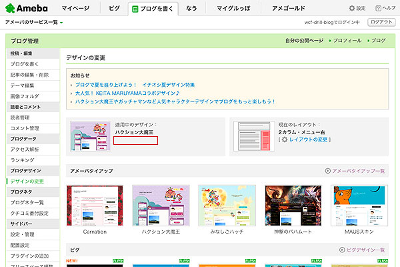Viewport: 400px width, 267px height.
Task: Open the ハクション大魔王やガッチャマン announcement link
Action: point(175,101)
